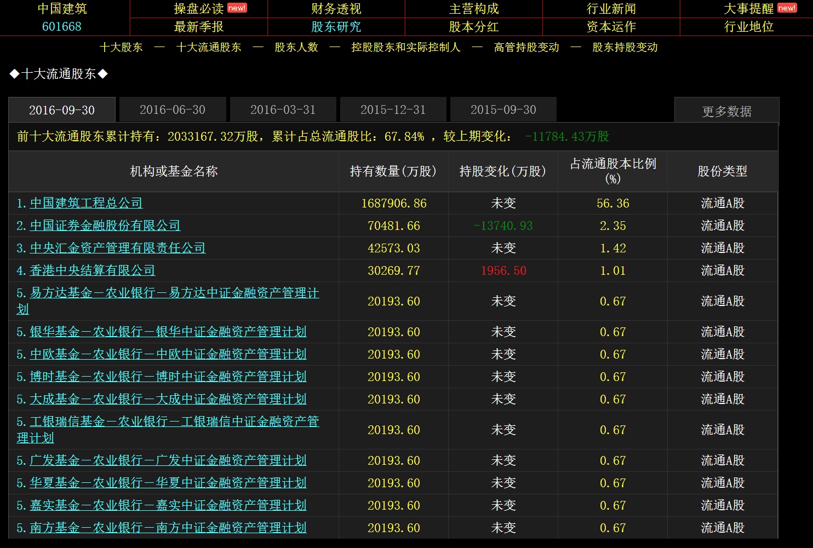813x548 pixels.
Task: Open 中国建筑工程总公司 shareholder link
Action: click(86, 203)
